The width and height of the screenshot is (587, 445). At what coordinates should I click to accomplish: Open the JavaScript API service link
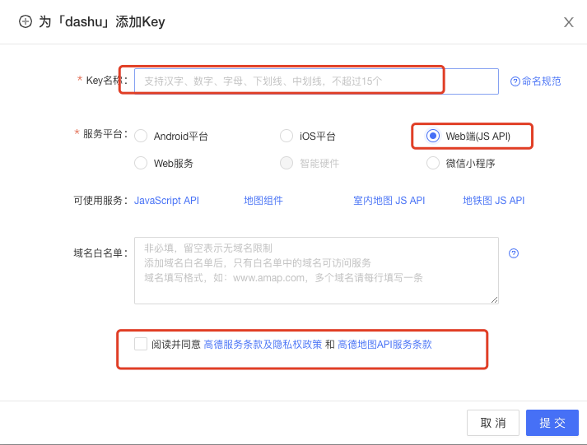(166, 201)
